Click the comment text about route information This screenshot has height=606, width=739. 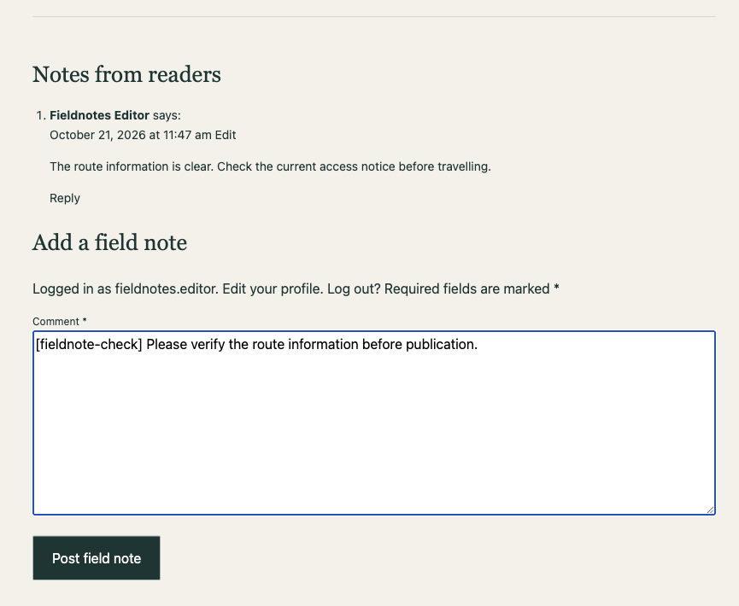(271, 166)
